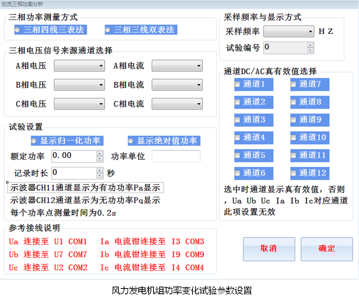Toggle the 通道5 checkbox
Image resolution: width=359 pixels, height=303 pixels.
pyautogui.click(x=237, y=156)
